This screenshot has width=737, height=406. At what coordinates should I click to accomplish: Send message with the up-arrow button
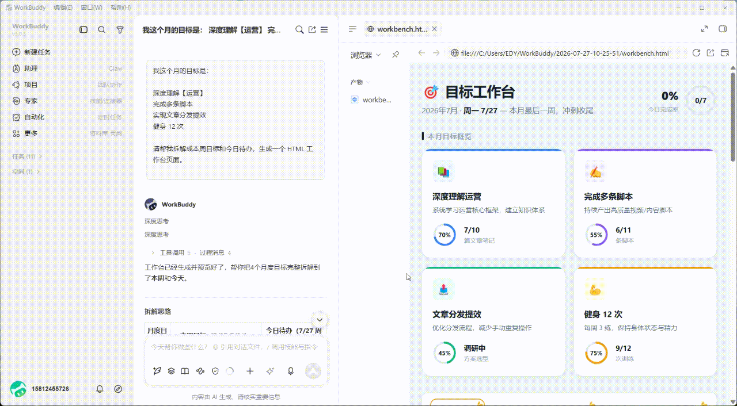pos(313,371)
